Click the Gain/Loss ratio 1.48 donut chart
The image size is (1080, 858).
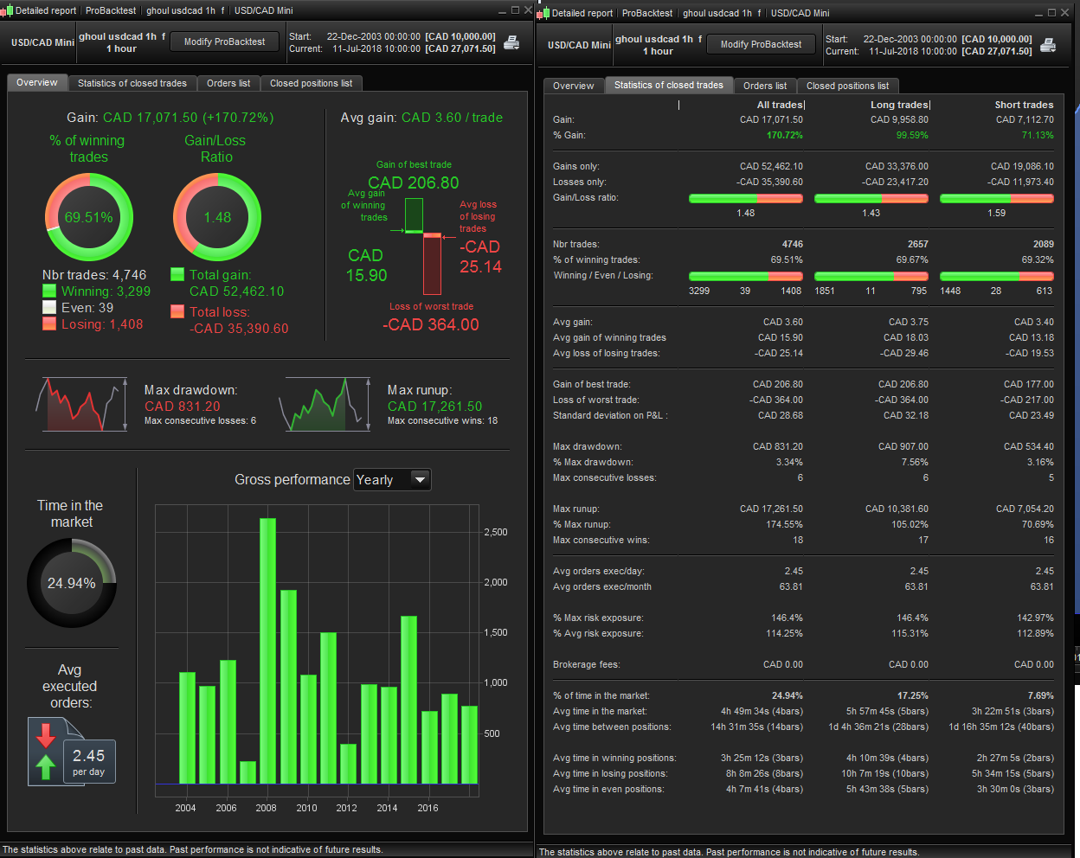point(217,217)
